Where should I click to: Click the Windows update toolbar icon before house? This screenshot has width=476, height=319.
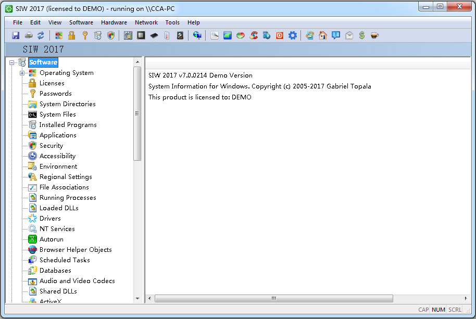click(x=310, y=35)
